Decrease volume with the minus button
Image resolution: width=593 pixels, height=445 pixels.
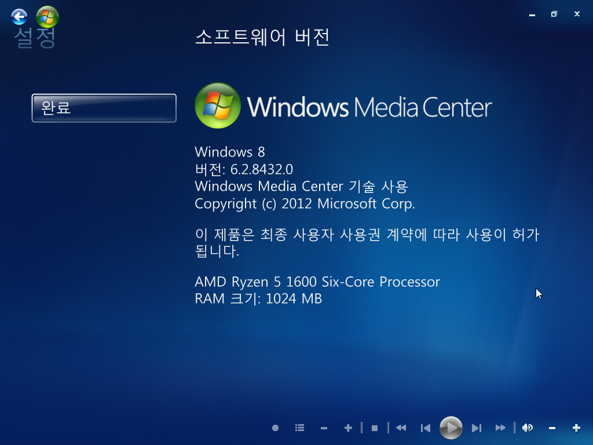(x=552, y=428)
